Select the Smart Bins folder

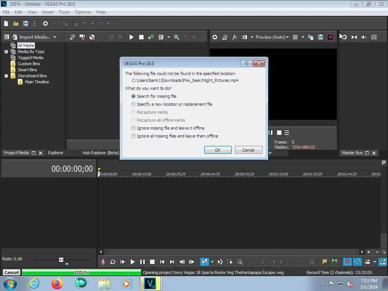point(27,70)
